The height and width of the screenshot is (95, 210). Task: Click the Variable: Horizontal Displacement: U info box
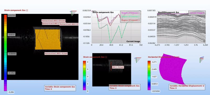click(x=187, y=87)
